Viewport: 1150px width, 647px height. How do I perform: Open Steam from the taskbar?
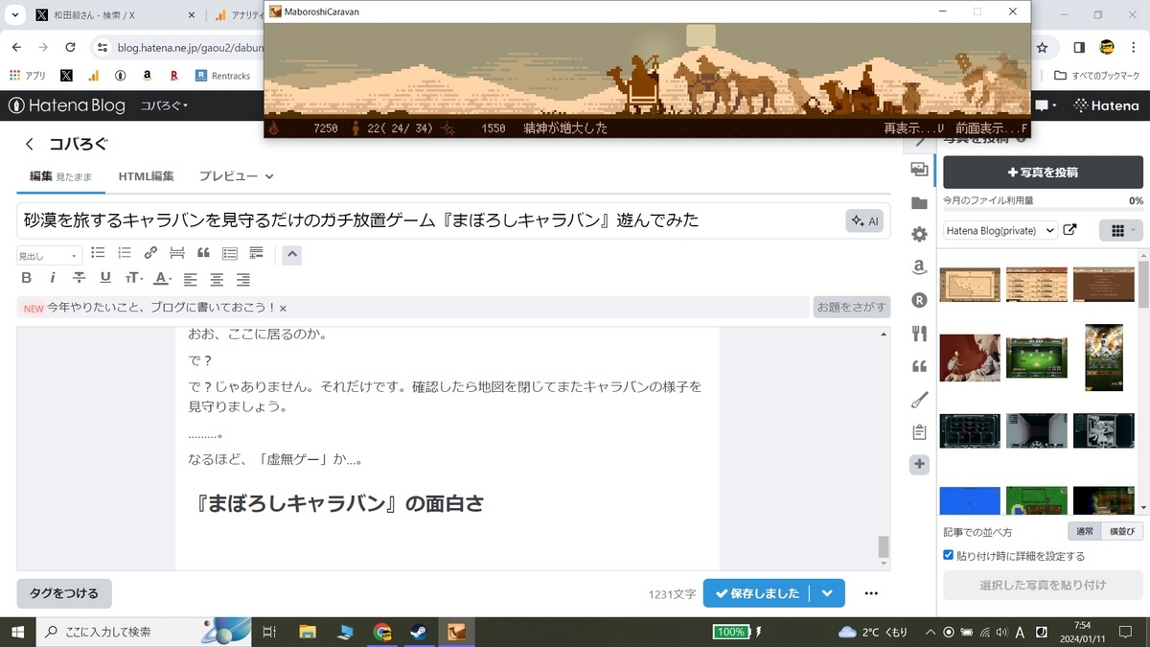(419, 632)
